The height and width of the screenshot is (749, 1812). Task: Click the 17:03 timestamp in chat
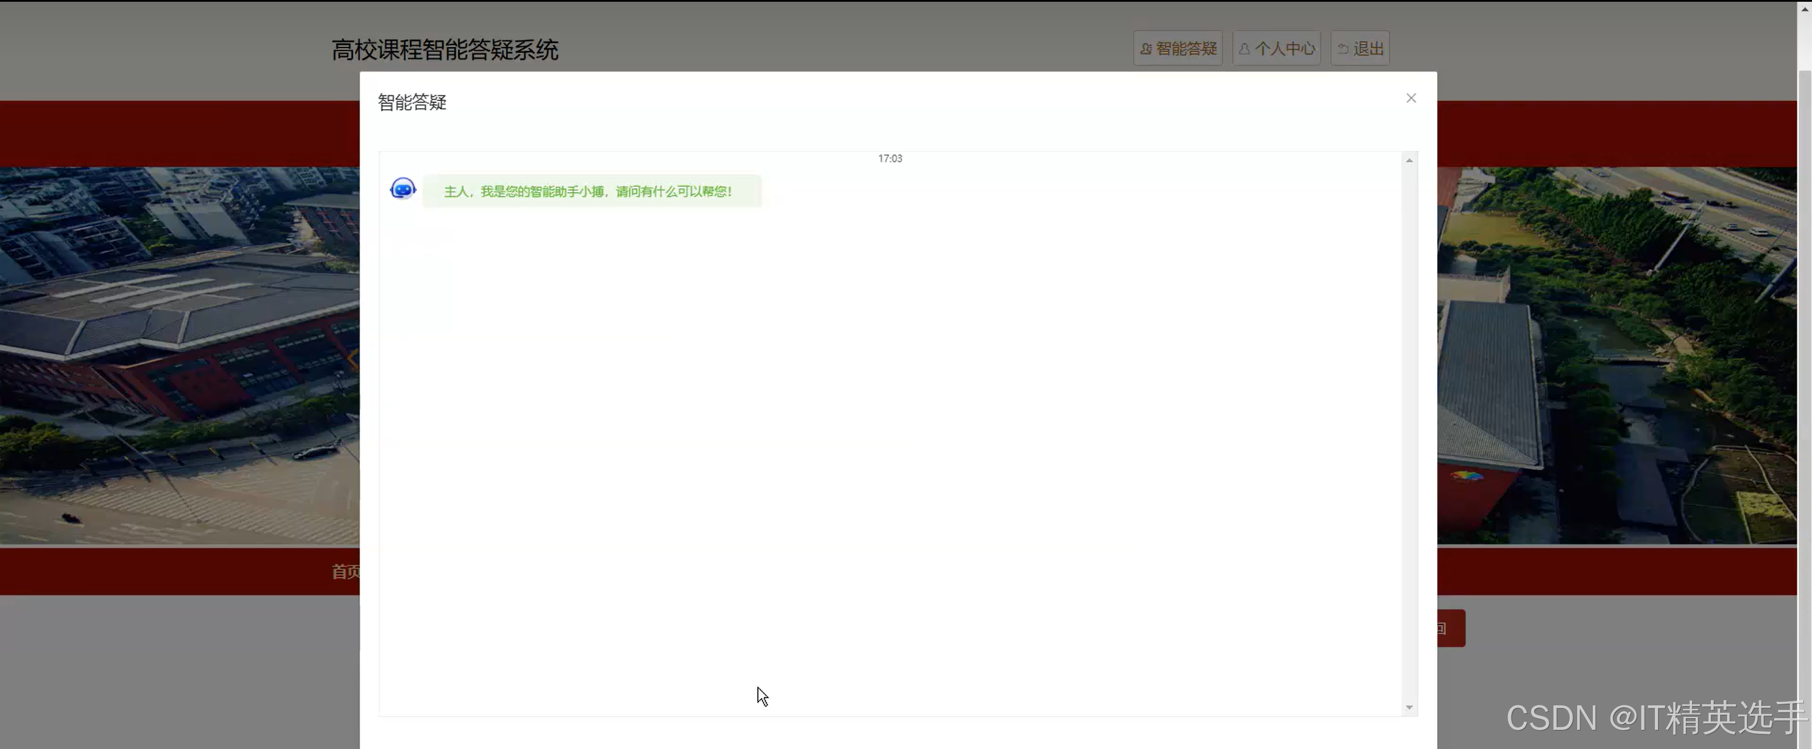click(890, 158)
